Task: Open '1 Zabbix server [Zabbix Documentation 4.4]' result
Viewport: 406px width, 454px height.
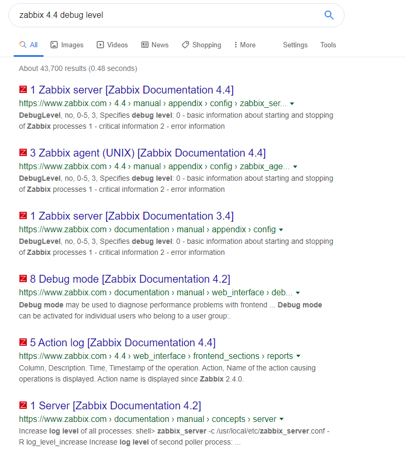Action: coord(132,90)
